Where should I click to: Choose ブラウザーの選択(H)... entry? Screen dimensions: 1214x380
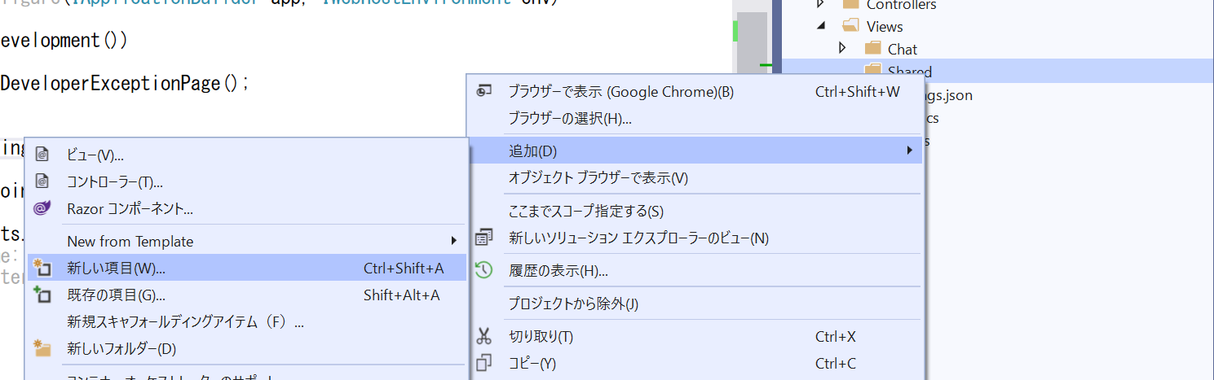[695, 118]
